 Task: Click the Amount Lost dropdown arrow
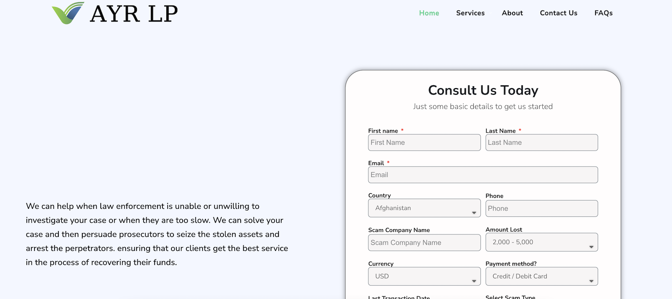click(591, 247)
